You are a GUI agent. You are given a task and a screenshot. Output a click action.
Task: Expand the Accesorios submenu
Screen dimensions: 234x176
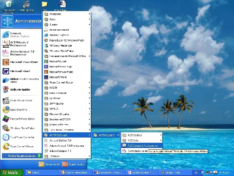pos(67,14)
